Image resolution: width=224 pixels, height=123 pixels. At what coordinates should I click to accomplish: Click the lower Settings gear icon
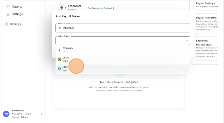[6, 24]
